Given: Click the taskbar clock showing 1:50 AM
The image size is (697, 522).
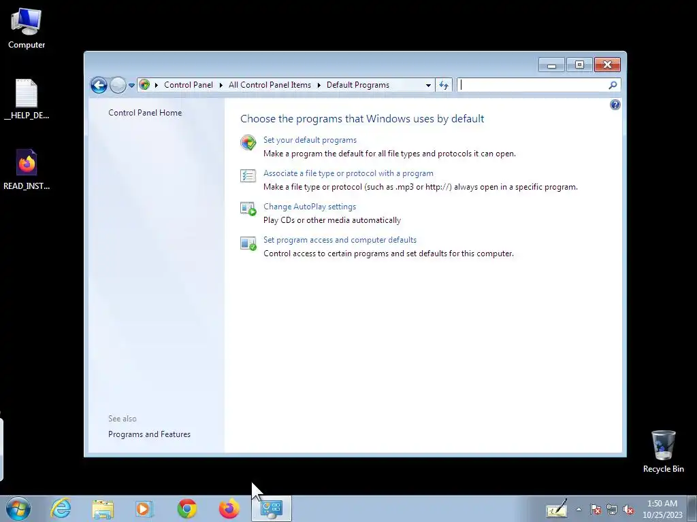Looking at the screenshot, I should tap(662, 509).
